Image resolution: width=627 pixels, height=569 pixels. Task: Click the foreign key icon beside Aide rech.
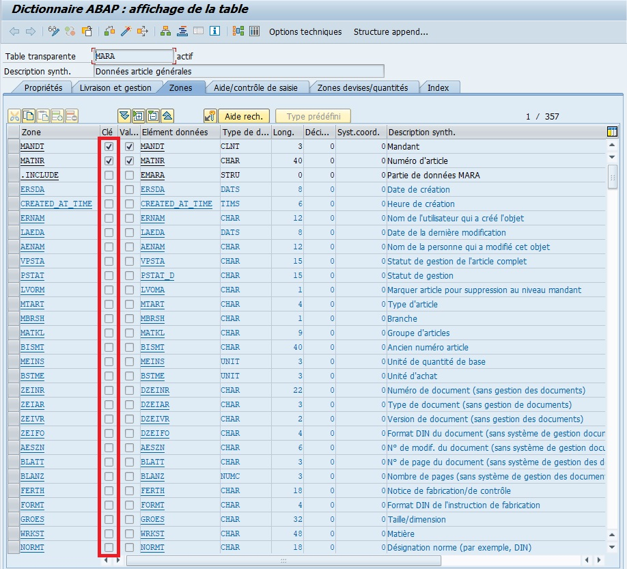coord(210,116)
